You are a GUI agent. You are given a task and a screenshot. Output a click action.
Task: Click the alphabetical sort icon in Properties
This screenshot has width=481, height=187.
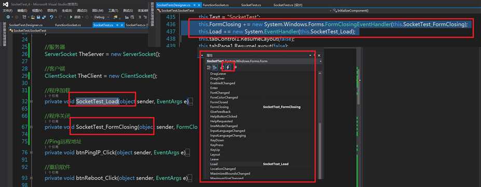coord(215,67)
